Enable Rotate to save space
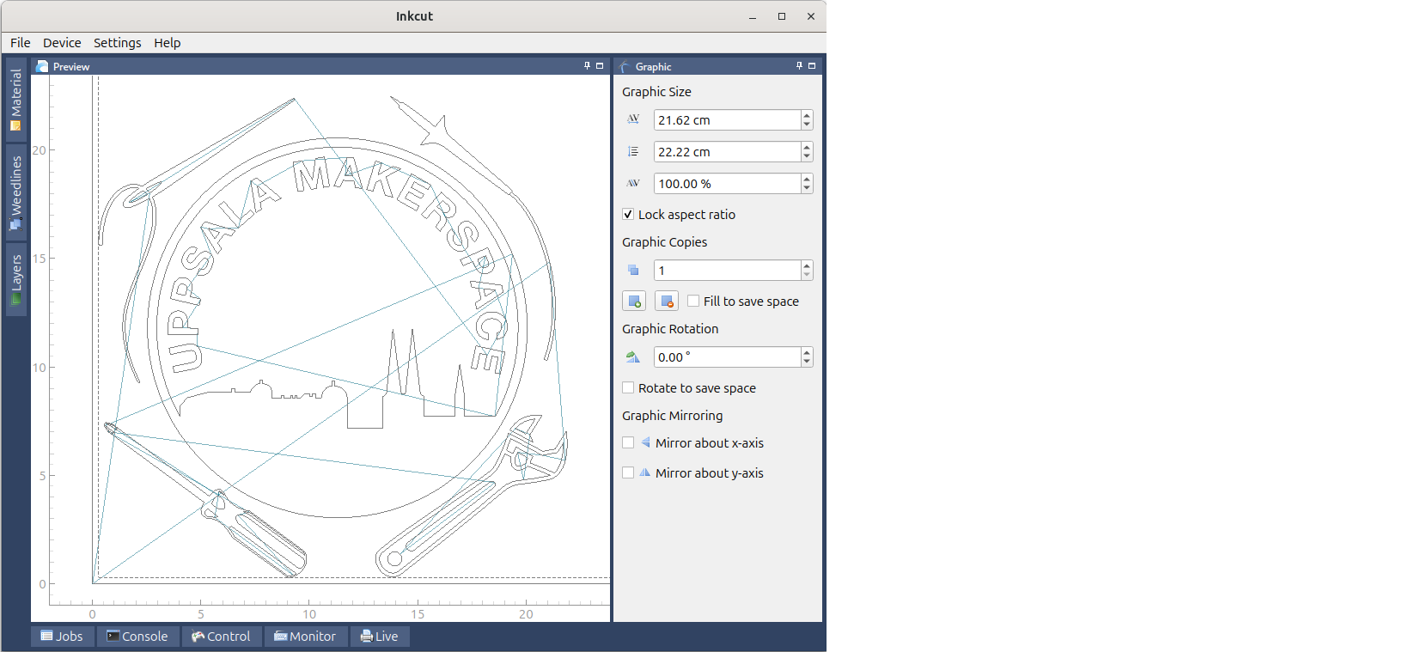 tap(628, 387)
